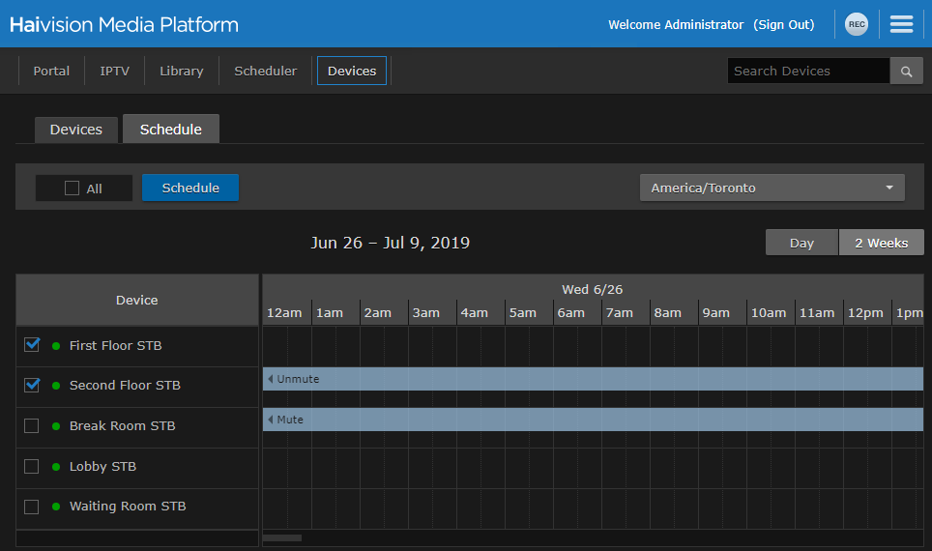The width and height of the screenshot is (932, 551).
Task: Uncheck the First Floor STB checkbox
Action: pos(32,345)
